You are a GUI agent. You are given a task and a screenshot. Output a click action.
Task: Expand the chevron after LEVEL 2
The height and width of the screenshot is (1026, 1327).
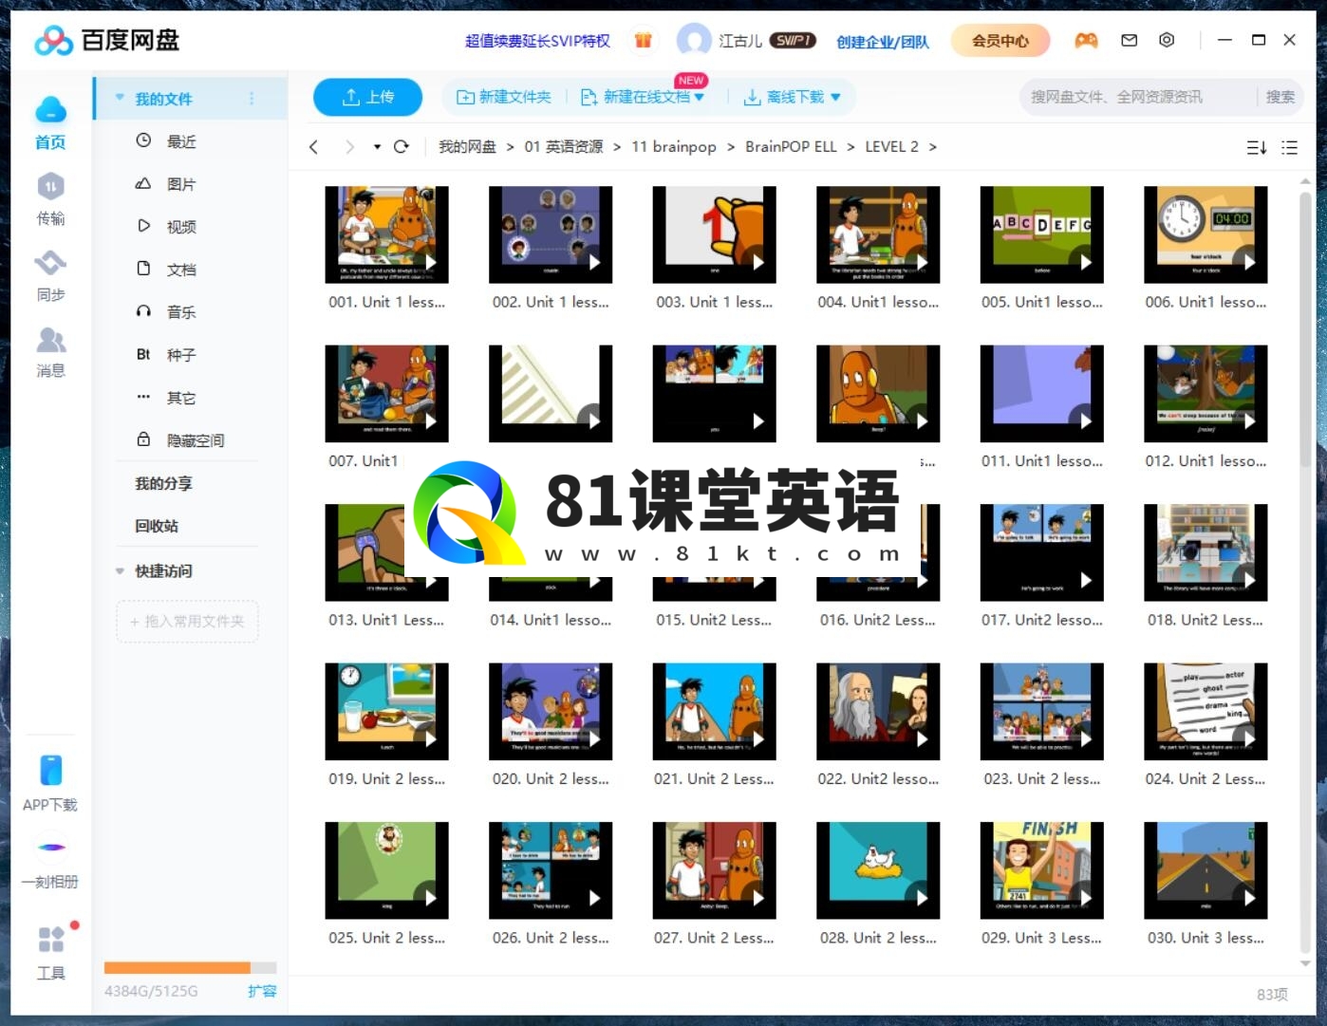tap(933, 147)
